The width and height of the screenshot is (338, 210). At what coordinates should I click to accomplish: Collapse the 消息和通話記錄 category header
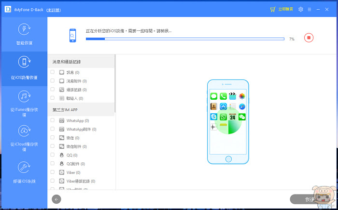point(81,62)
